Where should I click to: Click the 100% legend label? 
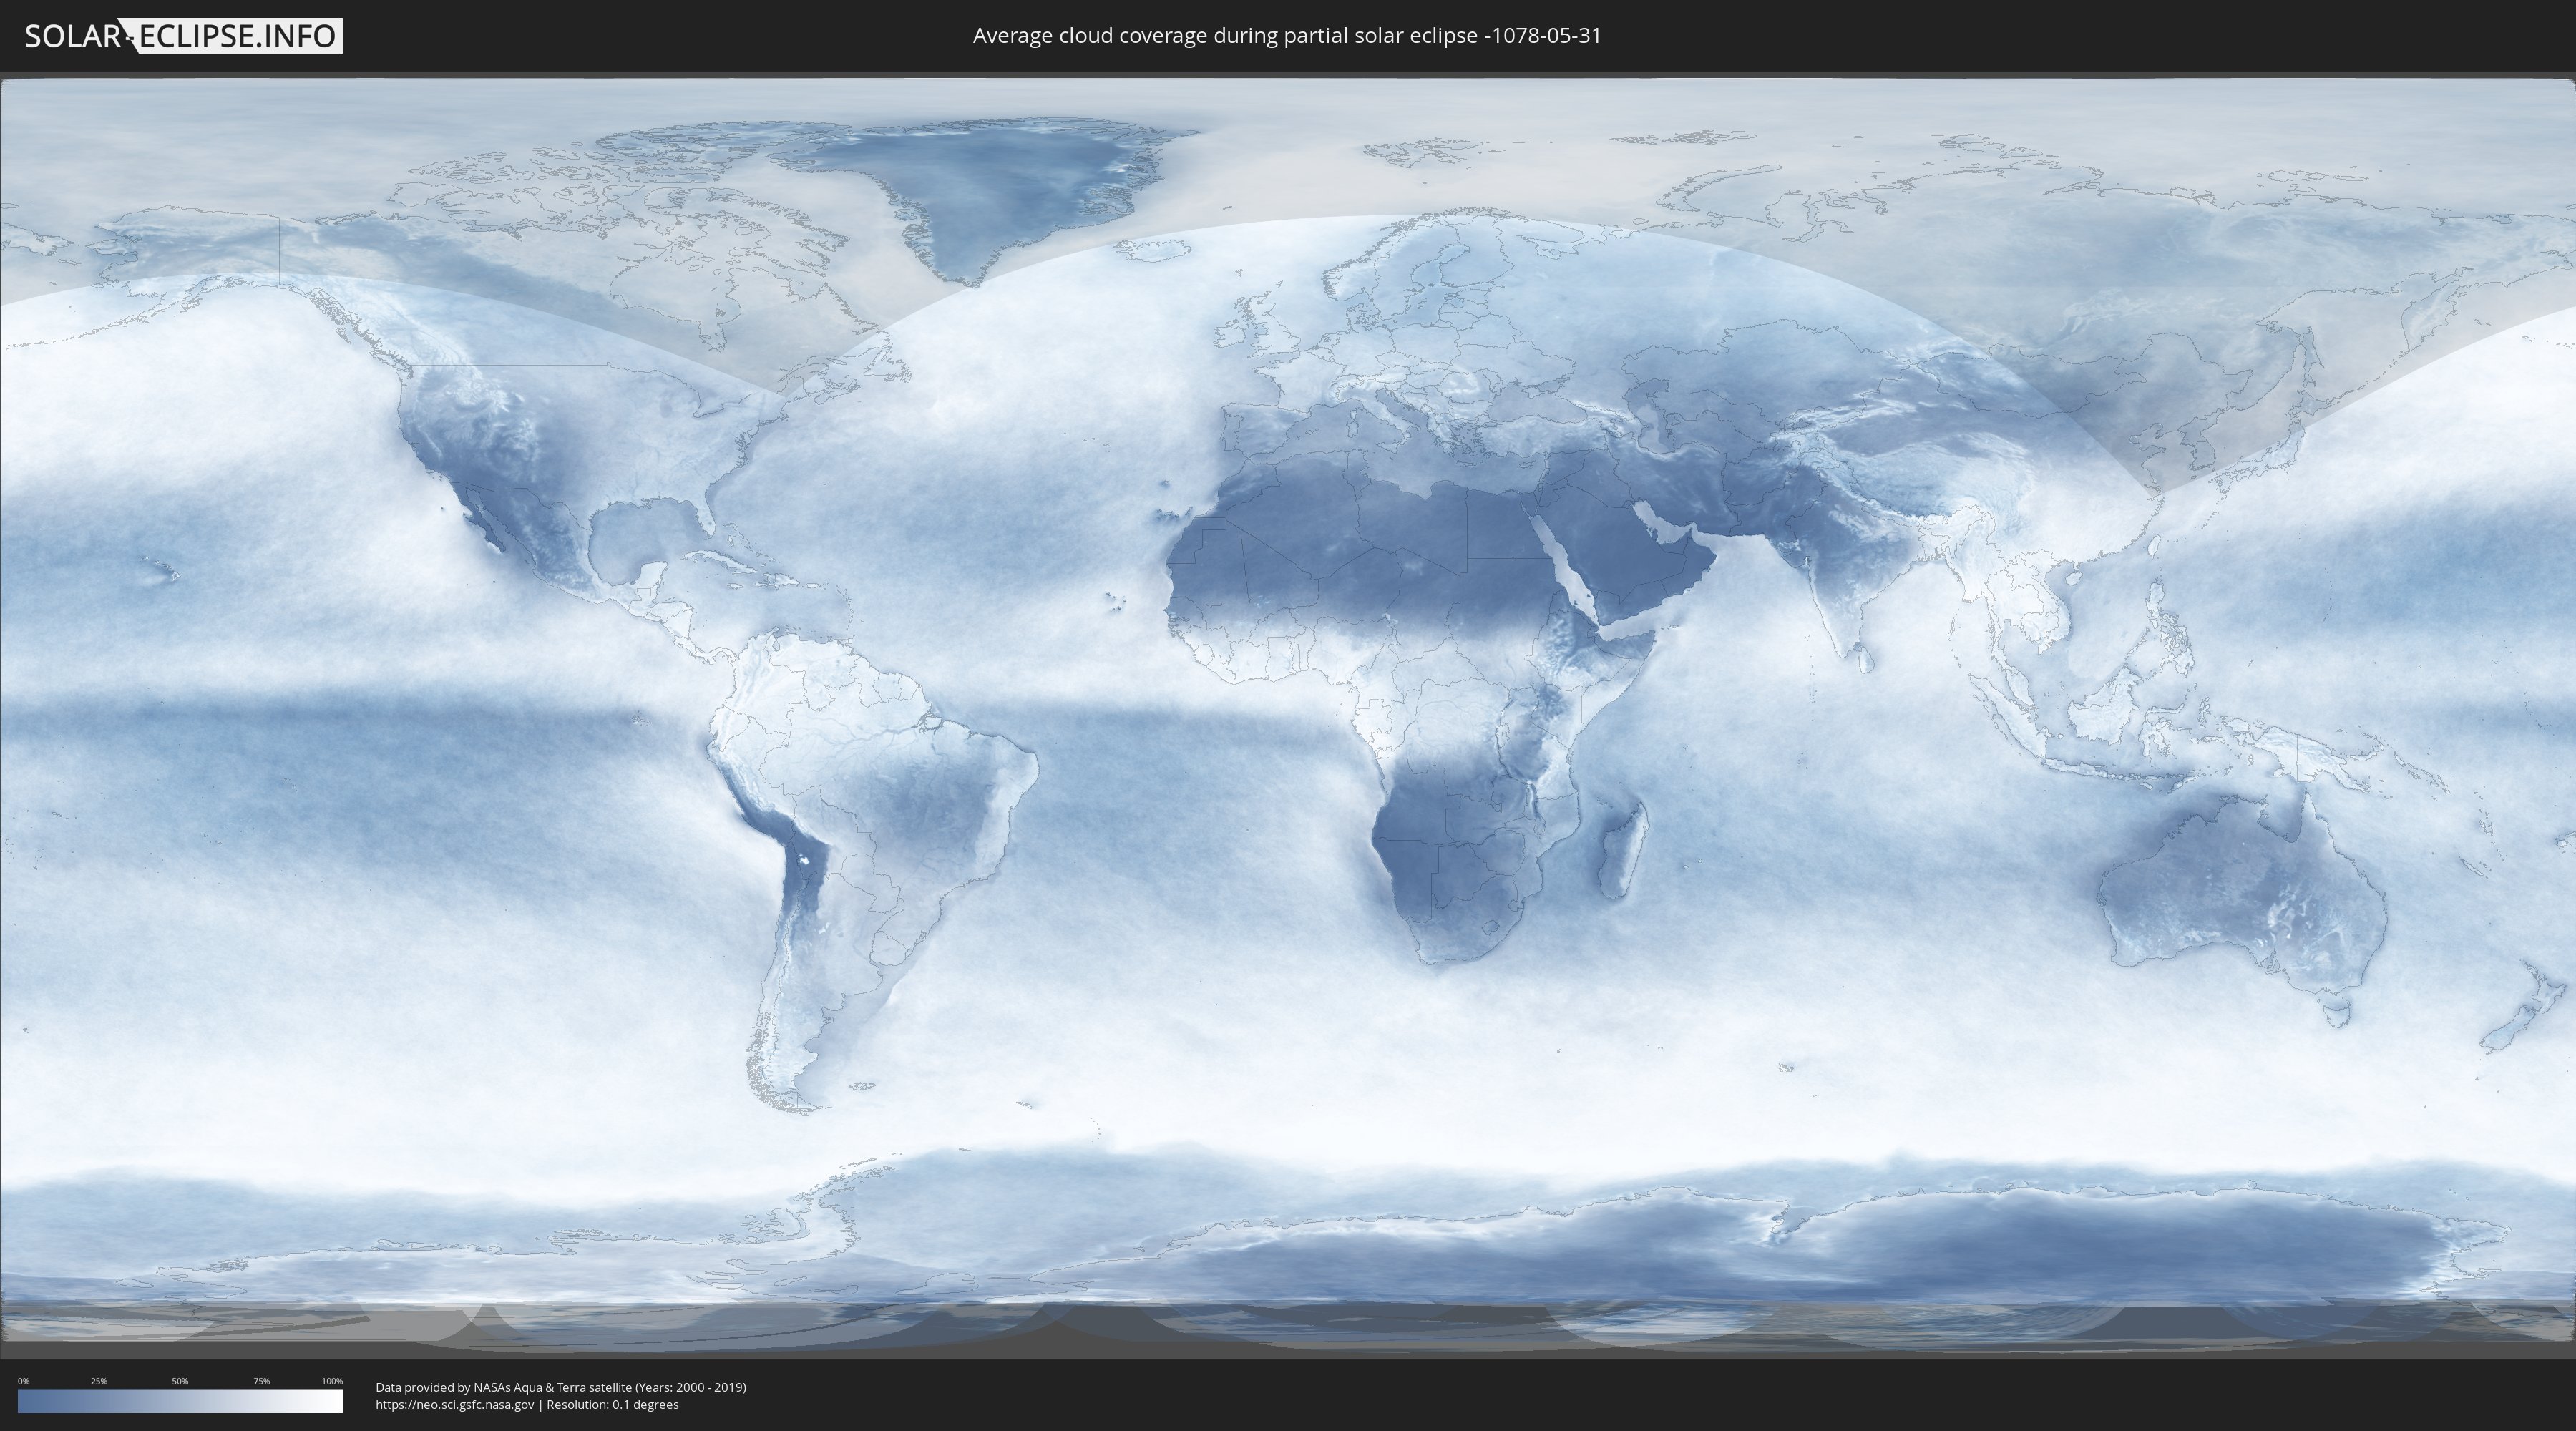(x=332, y=1381)
